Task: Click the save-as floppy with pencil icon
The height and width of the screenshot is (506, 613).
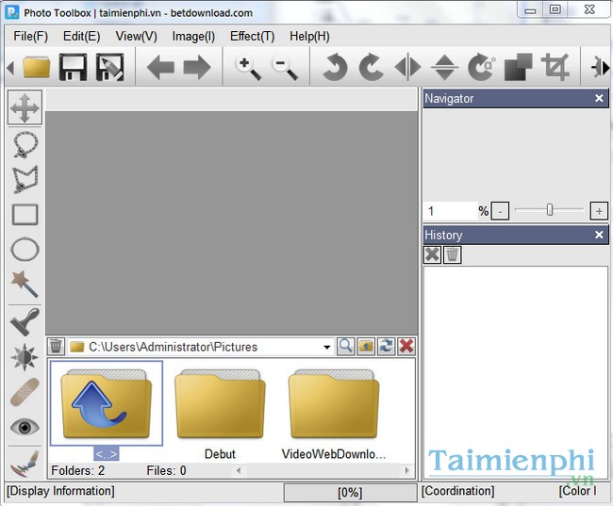Action: tap(109, 67)
